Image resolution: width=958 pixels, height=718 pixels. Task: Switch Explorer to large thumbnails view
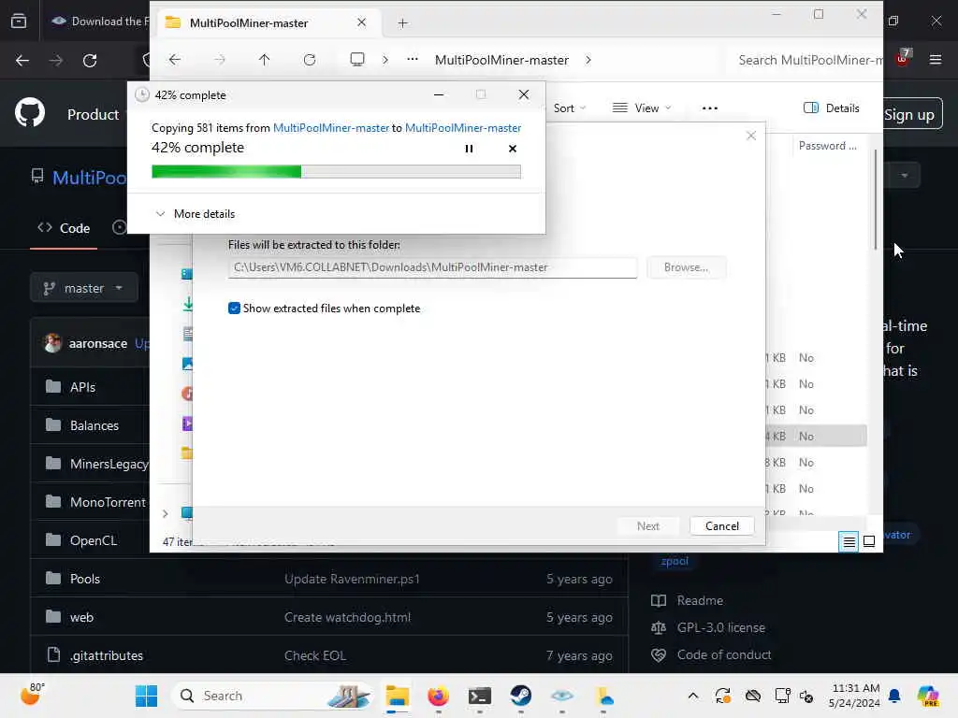869,541
